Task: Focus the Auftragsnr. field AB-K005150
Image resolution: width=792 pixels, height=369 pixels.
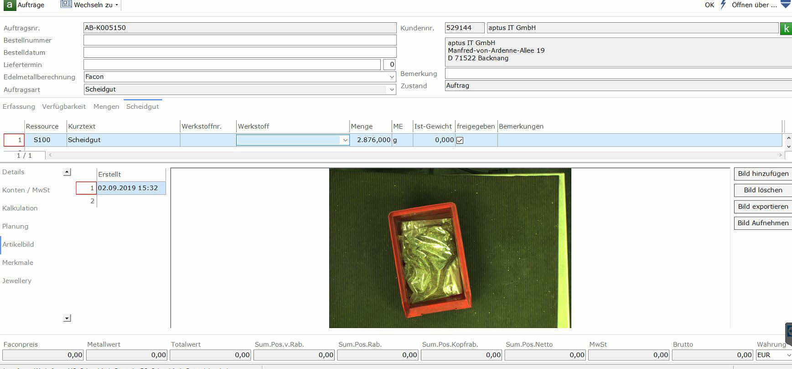Action: 240,28
